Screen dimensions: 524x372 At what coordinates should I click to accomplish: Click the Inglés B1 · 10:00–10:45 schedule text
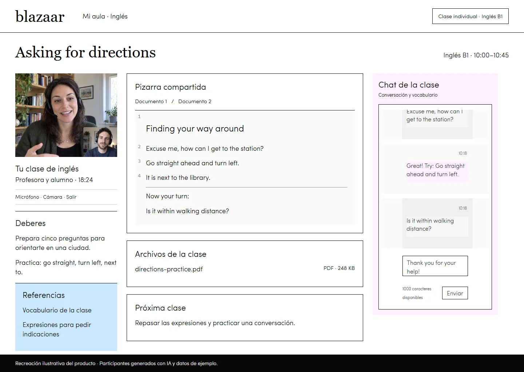coord(476,55)
